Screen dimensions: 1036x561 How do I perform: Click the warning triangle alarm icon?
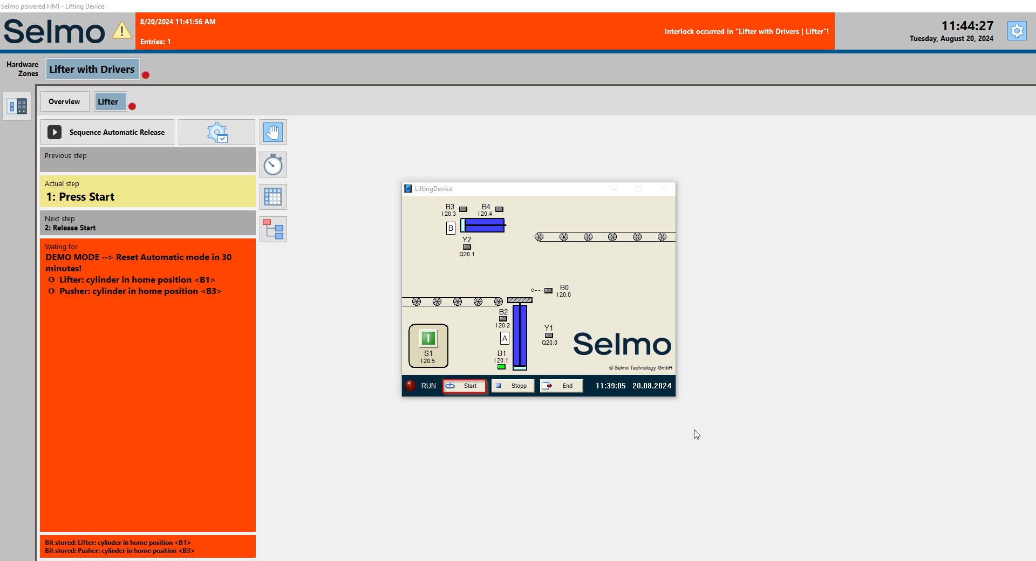point(122,30)
